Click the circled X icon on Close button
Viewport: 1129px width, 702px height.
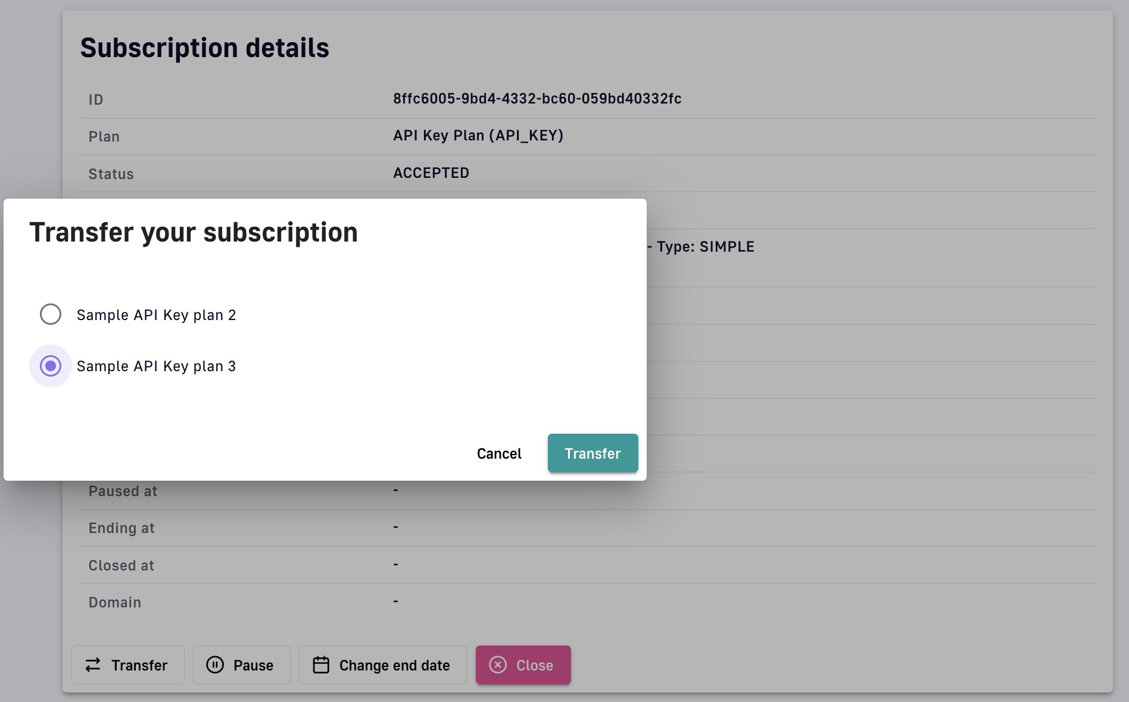click(498, 665)
